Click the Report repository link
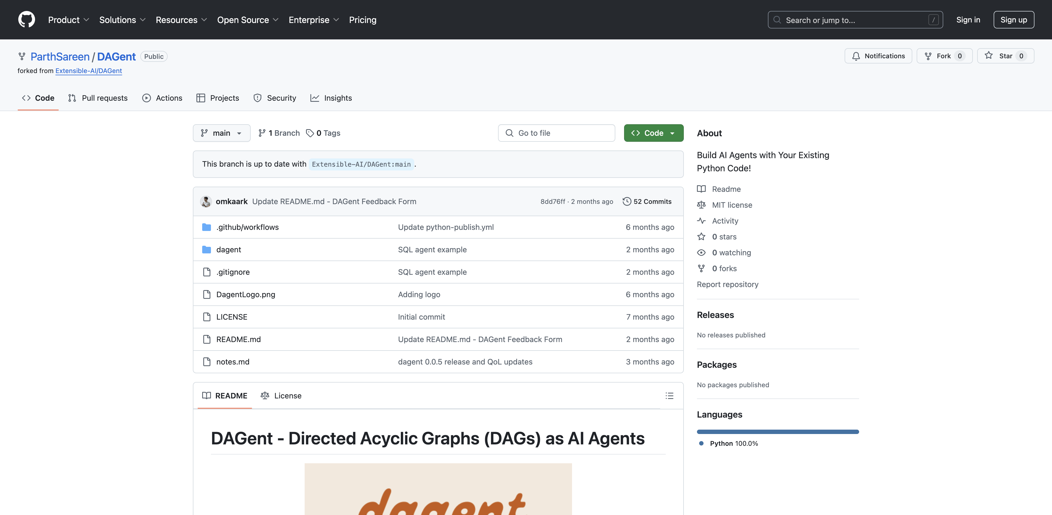The height and width of the screenshot is (515, 1052). 727,284
